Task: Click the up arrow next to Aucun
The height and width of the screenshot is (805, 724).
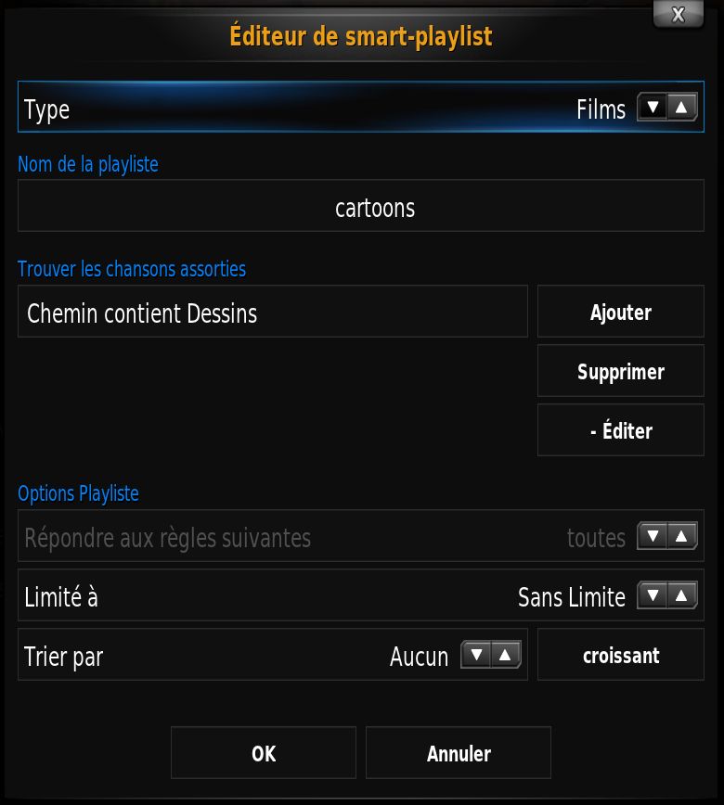Action: tap(506, 655)
